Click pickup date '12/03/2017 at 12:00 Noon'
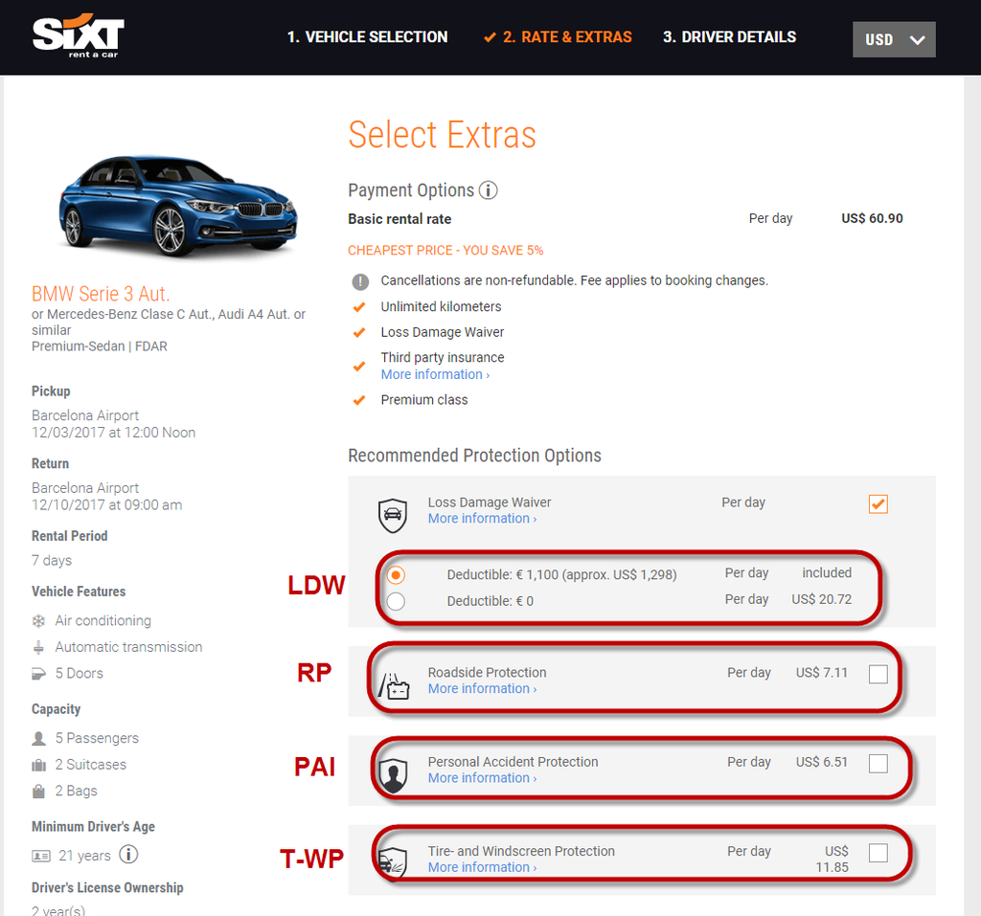Image resolution: width=981 pixels, height=916 pixels. (x=113, y=433)
